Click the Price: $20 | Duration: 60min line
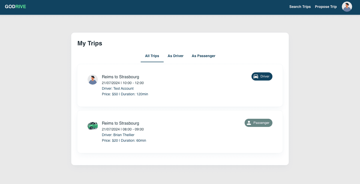360x184 pixels. [124, 141]
